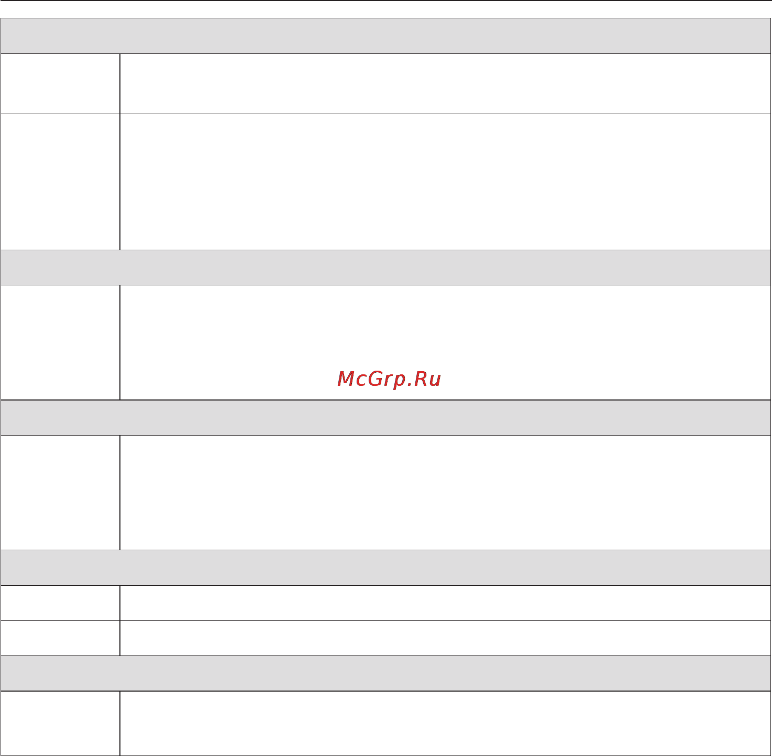
Task: Click narrow cell directly below fourth gray header
Action: (x=60, y=603)
